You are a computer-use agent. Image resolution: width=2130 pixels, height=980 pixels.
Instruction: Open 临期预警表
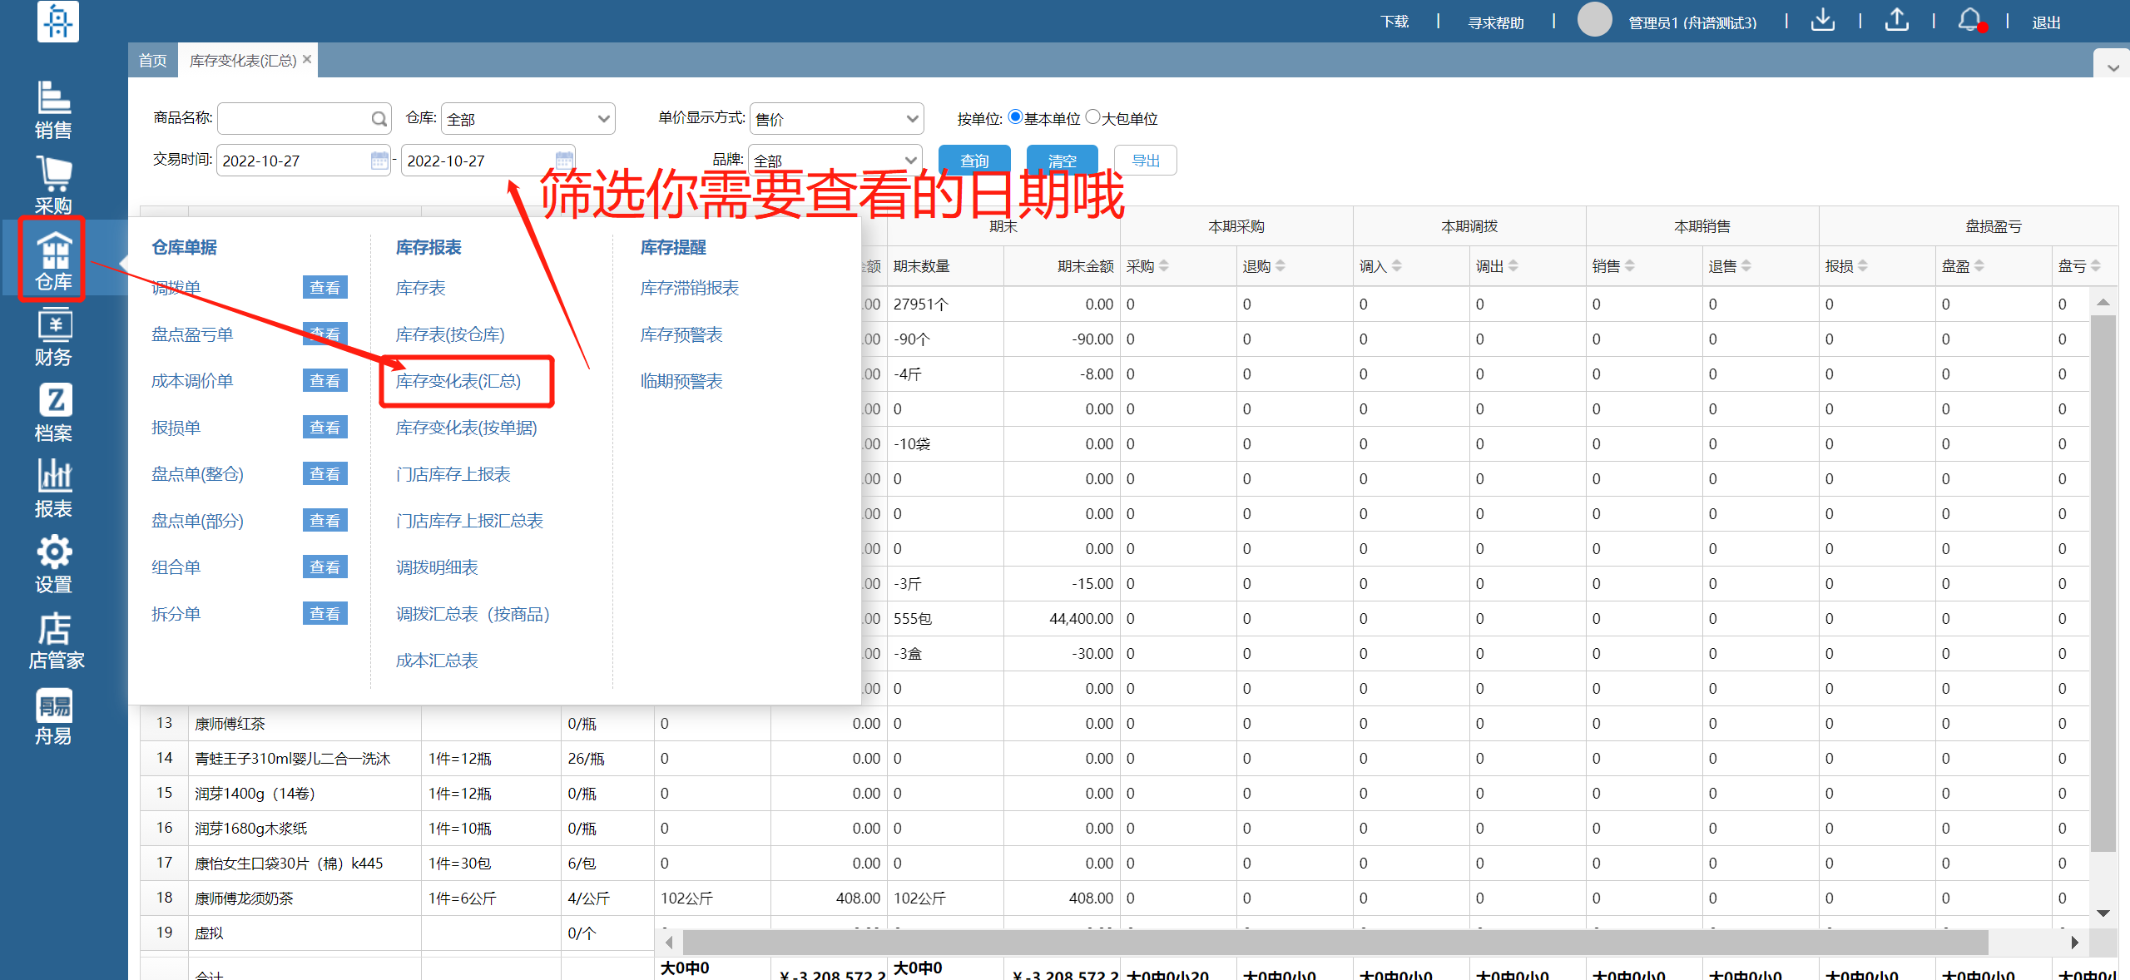681,381
